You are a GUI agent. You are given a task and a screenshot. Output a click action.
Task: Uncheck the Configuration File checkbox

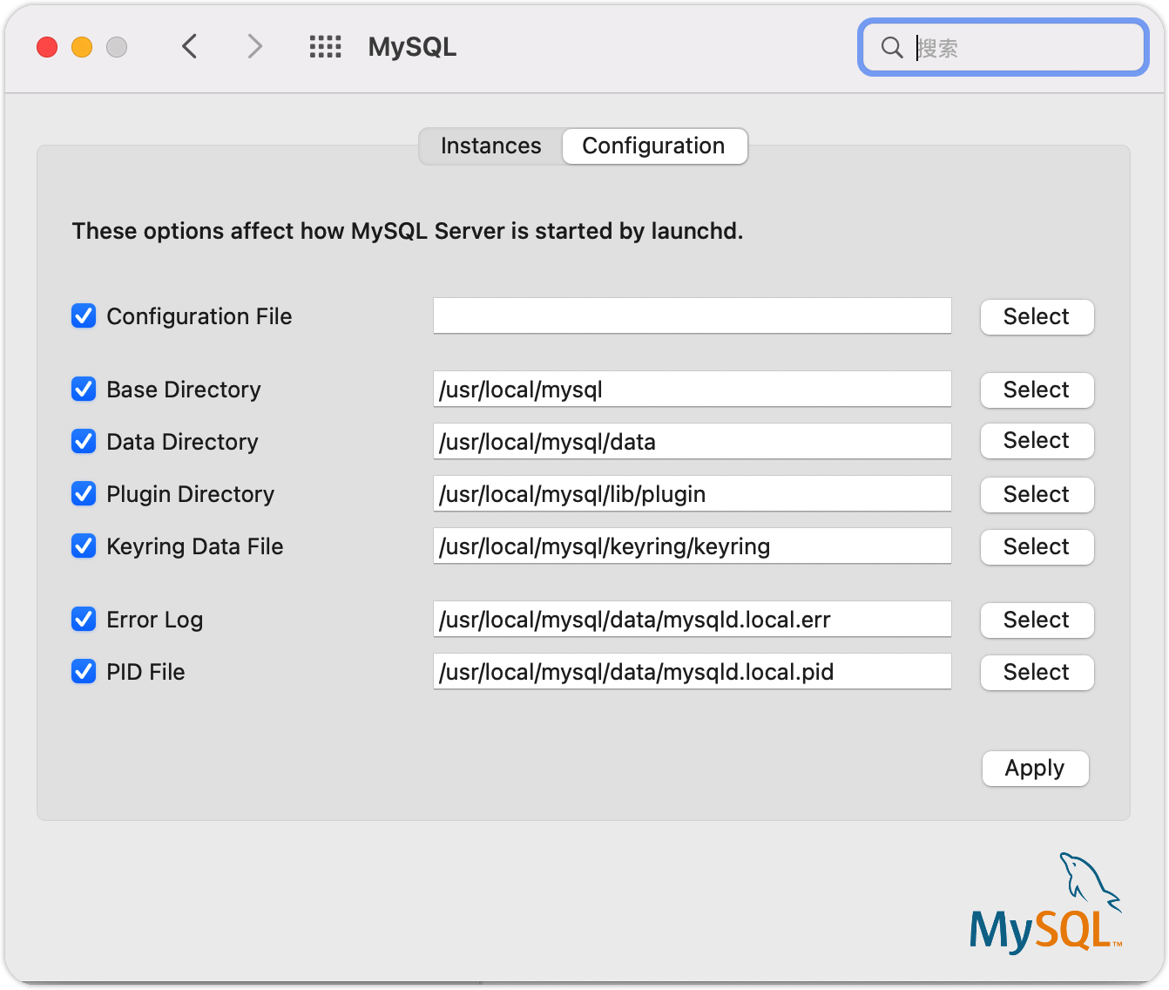point(84,315)
